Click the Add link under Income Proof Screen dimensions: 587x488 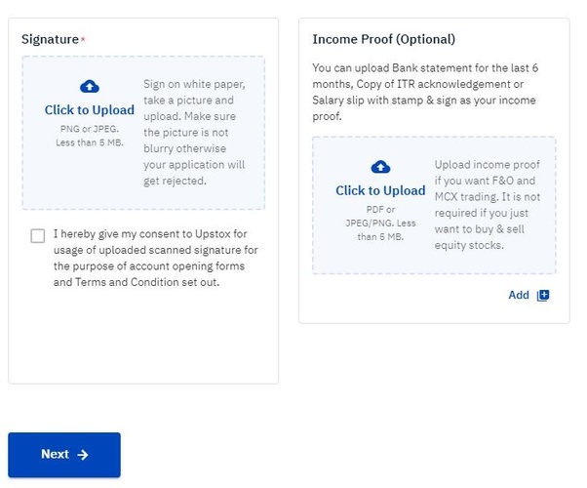tap(519, 295)
